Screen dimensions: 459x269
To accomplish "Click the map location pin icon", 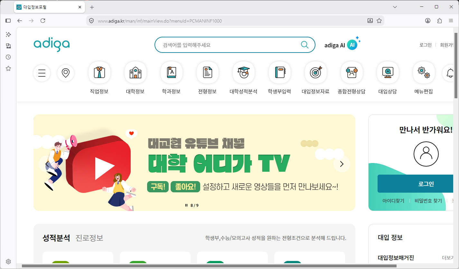I will point(66,73).
